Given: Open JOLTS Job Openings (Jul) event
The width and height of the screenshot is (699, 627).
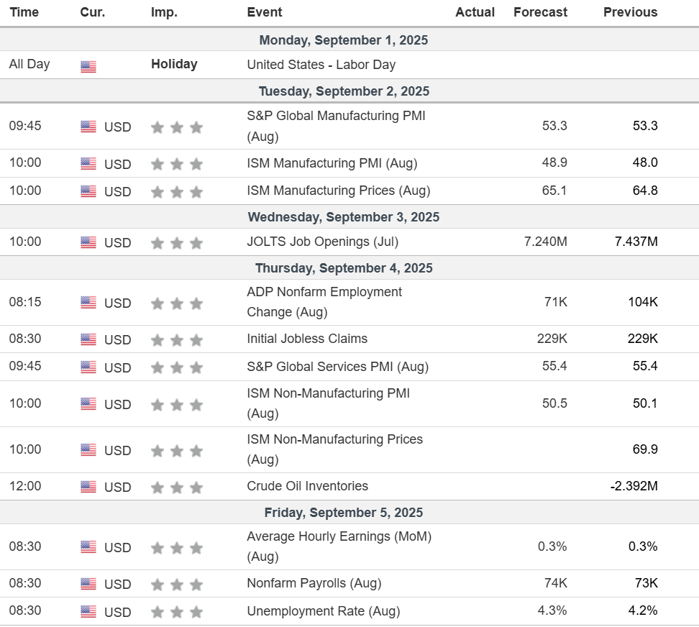Looking at the screenshot, I should 323,242.
